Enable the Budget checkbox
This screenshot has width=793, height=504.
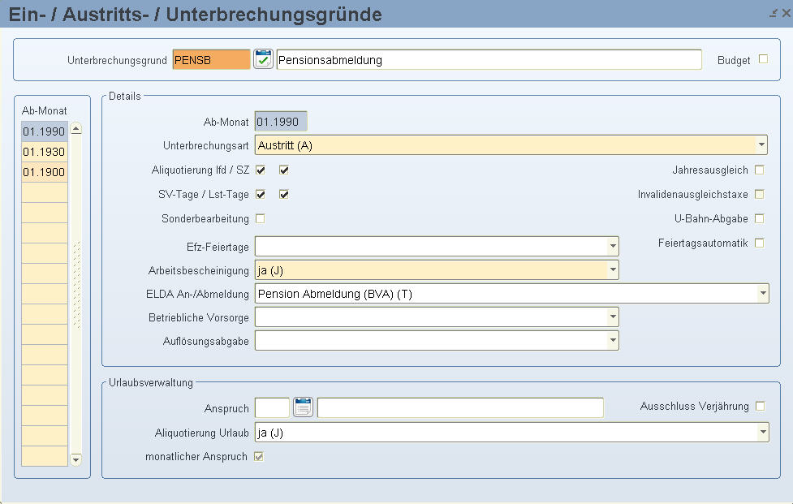pyautogui.click(x=763, y=59)
